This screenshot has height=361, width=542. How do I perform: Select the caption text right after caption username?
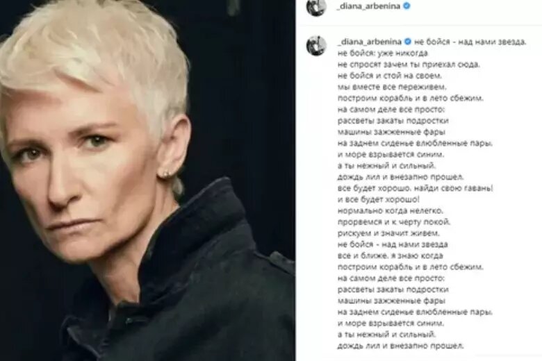coord(470,42)
